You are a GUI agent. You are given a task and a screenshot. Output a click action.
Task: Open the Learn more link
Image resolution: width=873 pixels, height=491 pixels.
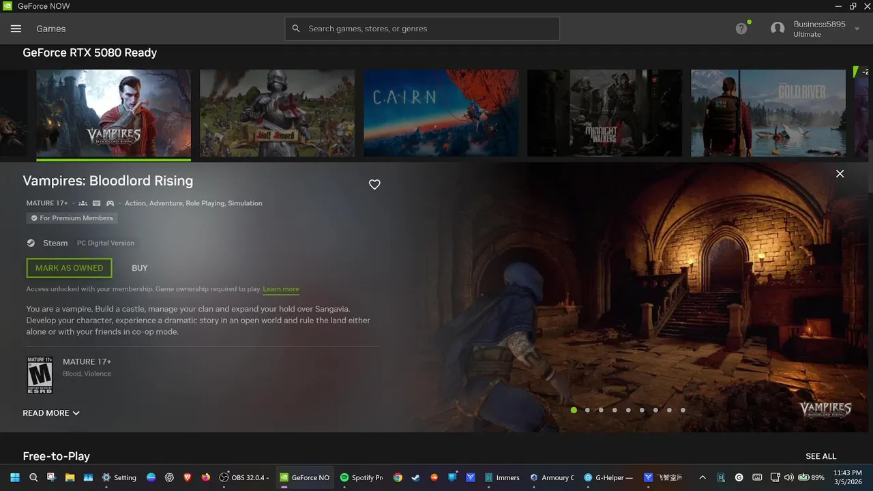tap(281, 289)
